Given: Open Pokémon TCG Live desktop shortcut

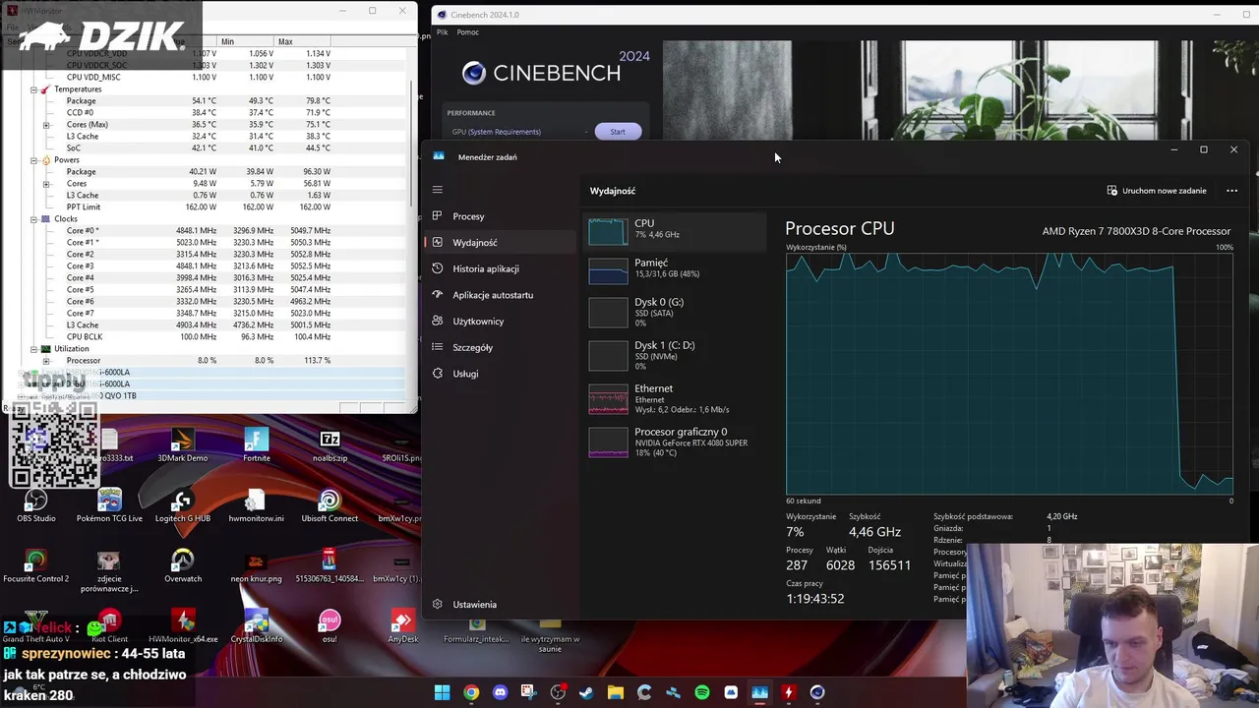Looking at the screenshot, I should [109, 504].
